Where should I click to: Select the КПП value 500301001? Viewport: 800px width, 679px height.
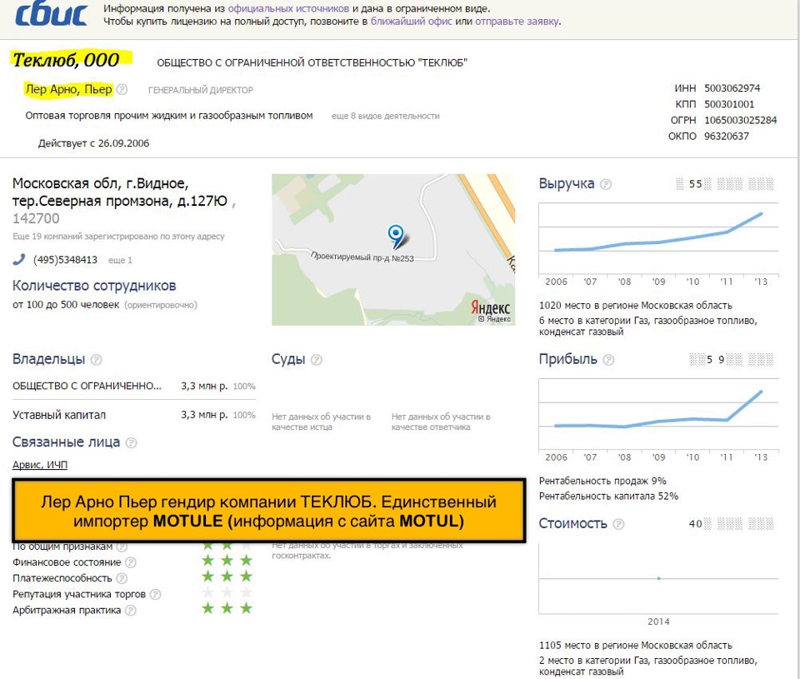click(729, 104)
